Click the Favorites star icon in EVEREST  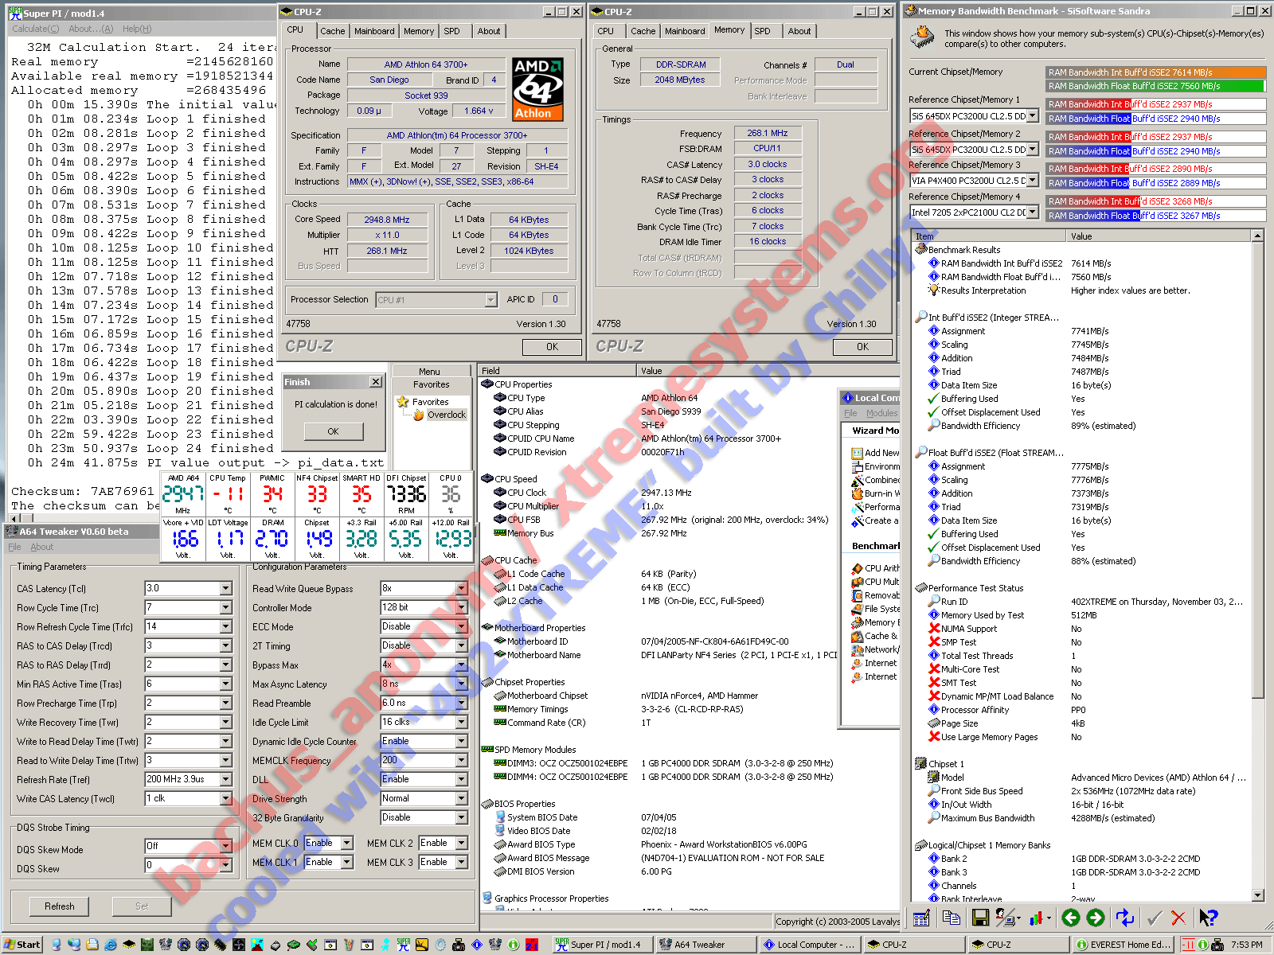coord(403,402)
